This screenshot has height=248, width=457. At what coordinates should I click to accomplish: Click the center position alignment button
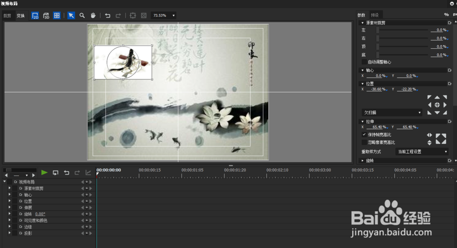click(x=437, y=105)
